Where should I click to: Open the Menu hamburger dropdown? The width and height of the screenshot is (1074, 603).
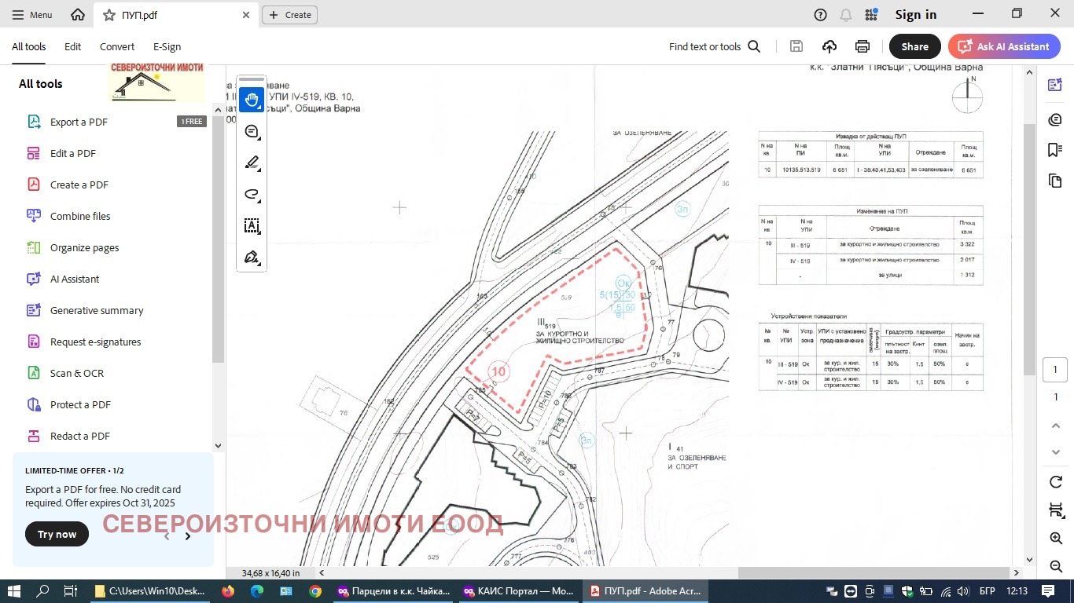click(32, 15)
